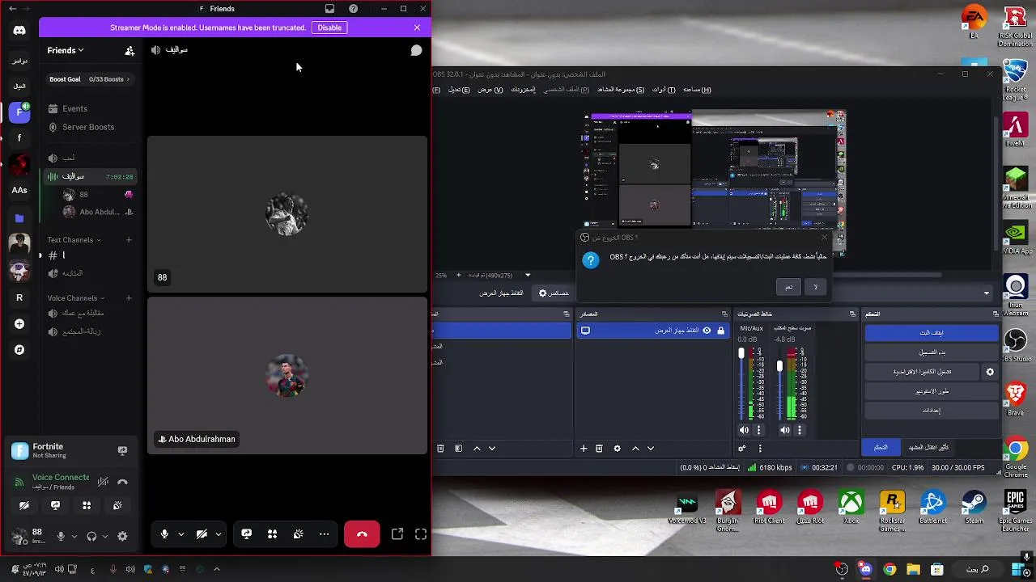Toggle noise suppression icon beside Voice Connected

point(103,482)
